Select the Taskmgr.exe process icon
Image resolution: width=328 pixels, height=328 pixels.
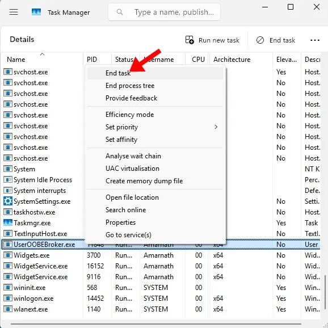pos(8,223)
